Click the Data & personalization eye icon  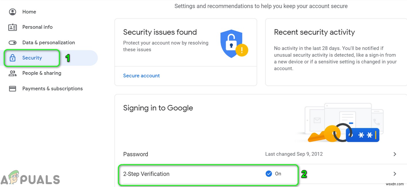point(12,42)
